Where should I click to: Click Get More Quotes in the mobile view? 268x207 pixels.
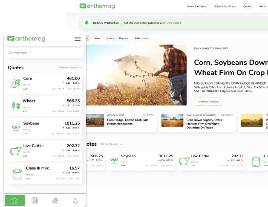(x=68, y=68)
